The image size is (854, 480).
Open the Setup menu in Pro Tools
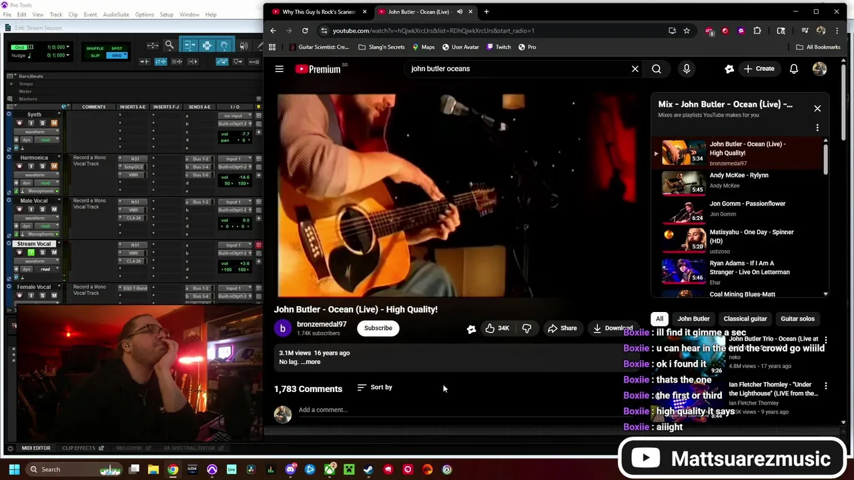click(167, 15)
